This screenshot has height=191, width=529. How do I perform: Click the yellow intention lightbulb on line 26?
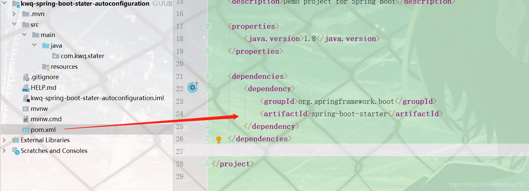pos(219,140)
